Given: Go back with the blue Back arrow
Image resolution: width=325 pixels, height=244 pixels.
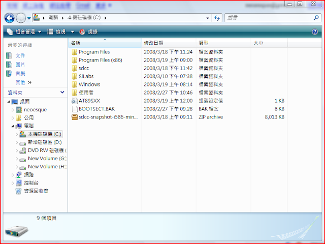Looking at the screenshot, I should tap(9, 18).
